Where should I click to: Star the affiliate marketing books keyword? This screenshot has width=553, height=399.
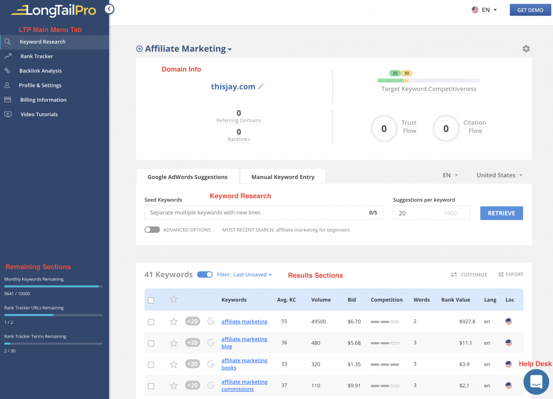point(174,364)
